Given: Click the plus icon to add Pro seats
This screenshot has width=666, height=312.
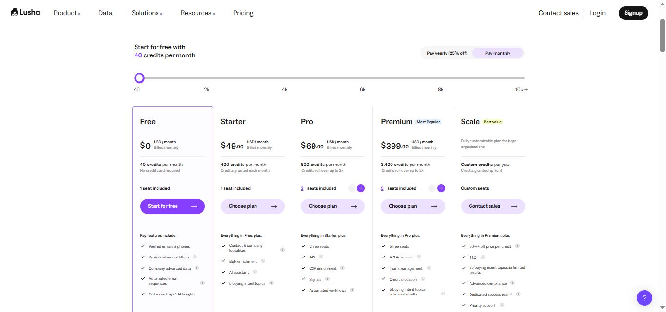Looking at the screenshot, I should coord(361,188).
